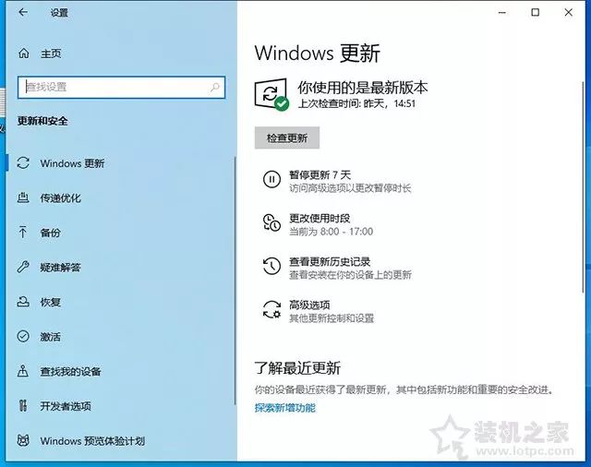Click the 探索新增功能 link
This screenshot has height=467, width=591.
coord(285,408)
